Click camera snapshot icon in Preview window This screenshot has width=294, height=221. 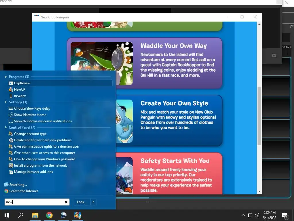click(274, 56)
